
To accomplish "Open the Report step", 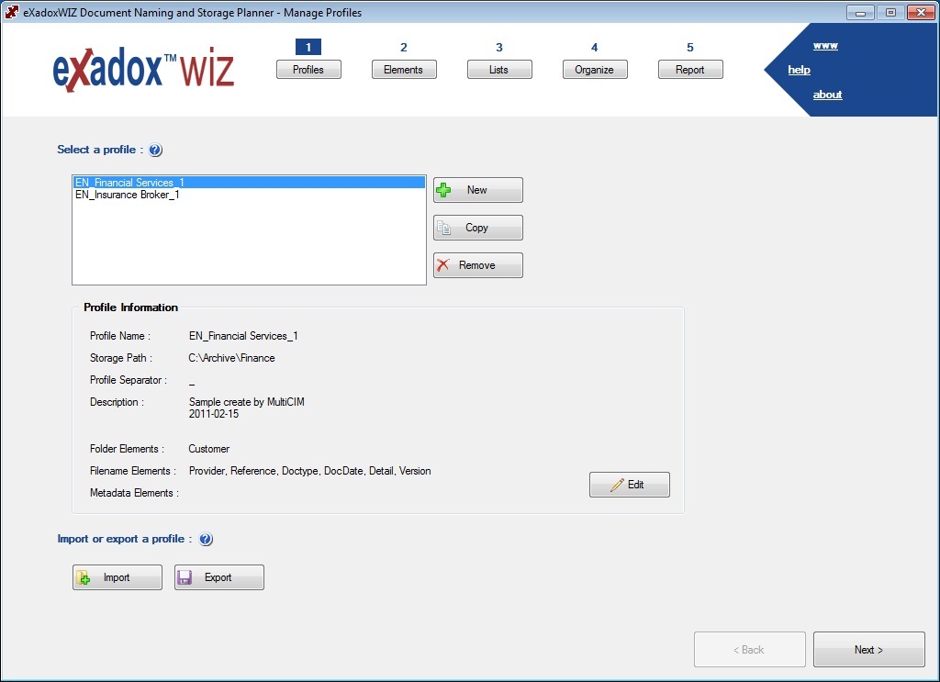I will [690, 70].
